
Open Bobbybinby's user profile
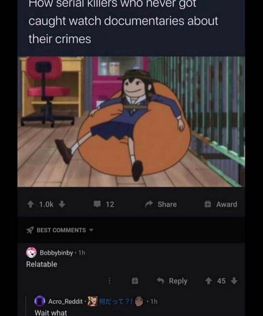pyautogui.click(x=56, y=252)
